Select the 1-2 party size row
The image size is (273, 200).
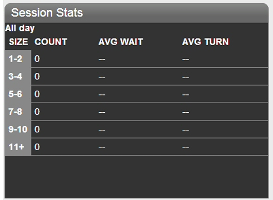(137, 59)
